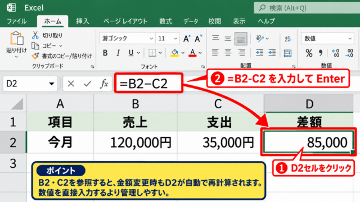Expand font color palette arrow
The height and width of the screenshot is (202, 360).
tap(200, 53)
